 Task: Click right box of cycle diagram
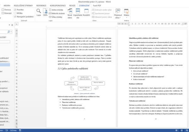98,83
